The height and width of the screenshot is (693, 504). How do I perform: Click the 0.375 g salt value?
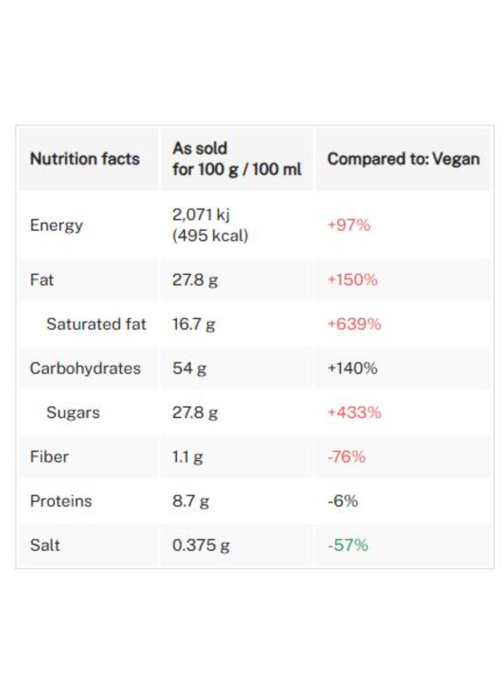(x=201, y=545)
